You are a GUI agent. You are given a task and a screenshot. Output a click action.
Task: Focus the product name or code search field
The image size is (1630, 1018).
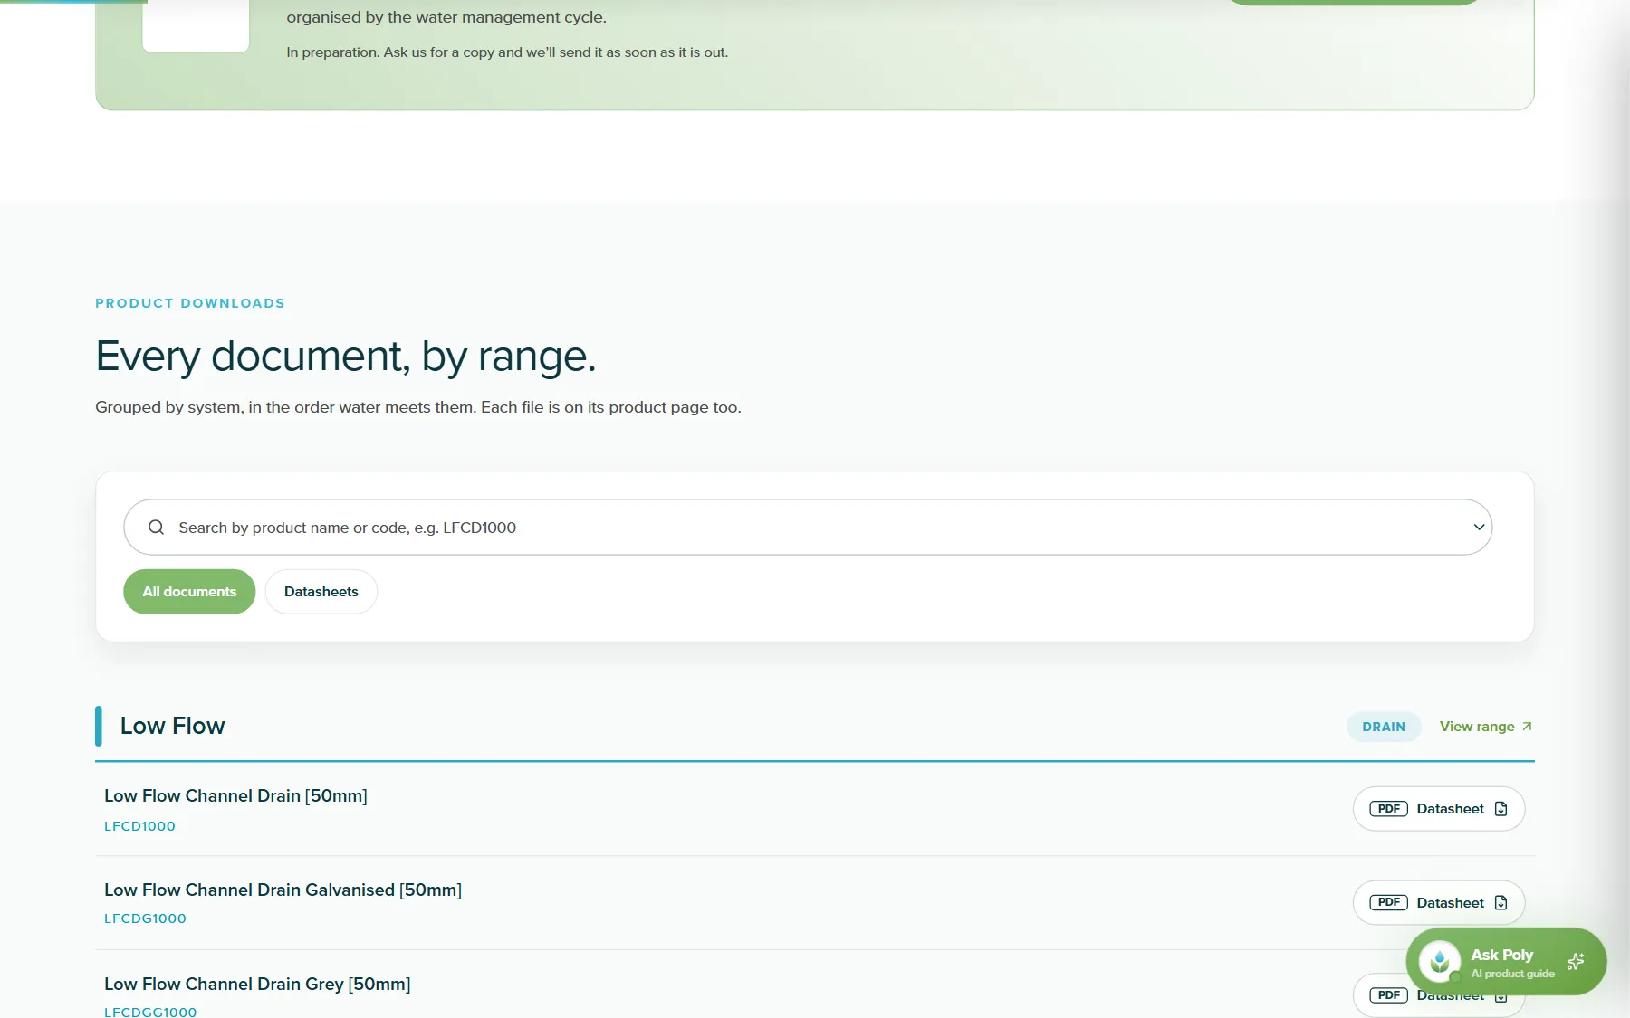pos(808,528)
